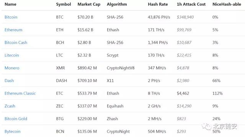Sort by the Algorithm column header
Image resolution: width=245 pixels, height=137 pixels.
[x=117, y=4]
